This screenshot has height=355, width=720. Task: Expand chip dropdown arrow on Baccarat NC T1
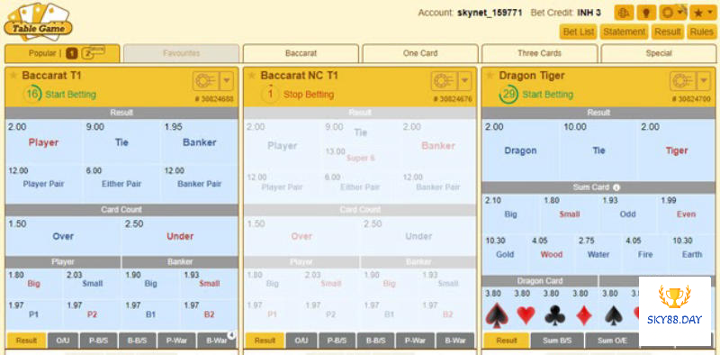tap(465, 81)
